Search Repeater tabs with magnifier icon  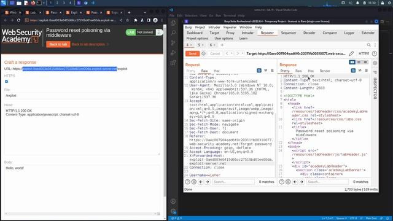368,45
